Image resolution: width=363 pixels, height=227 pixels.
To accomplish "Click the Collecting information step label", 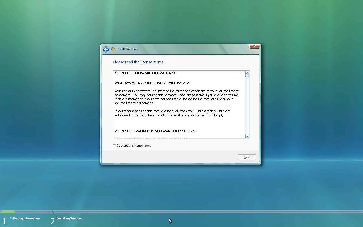I will coord(24,218).
